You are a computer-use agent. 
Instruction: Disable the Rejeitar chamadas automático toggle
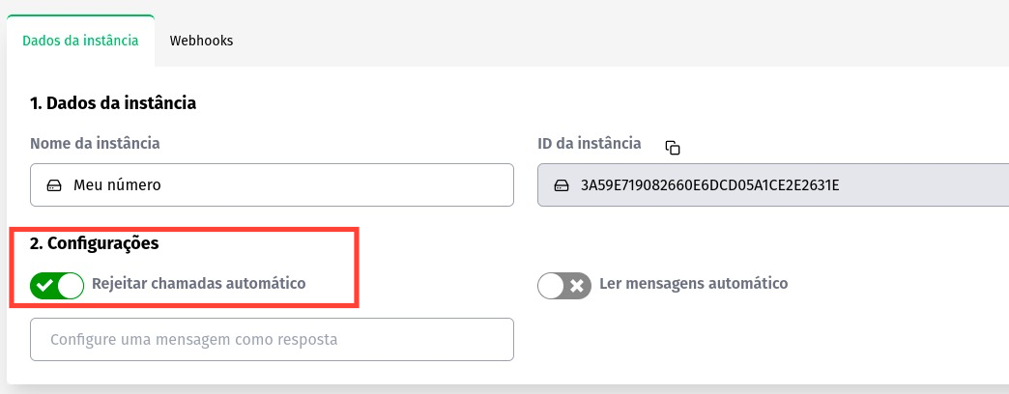click(x=57, y=285)
